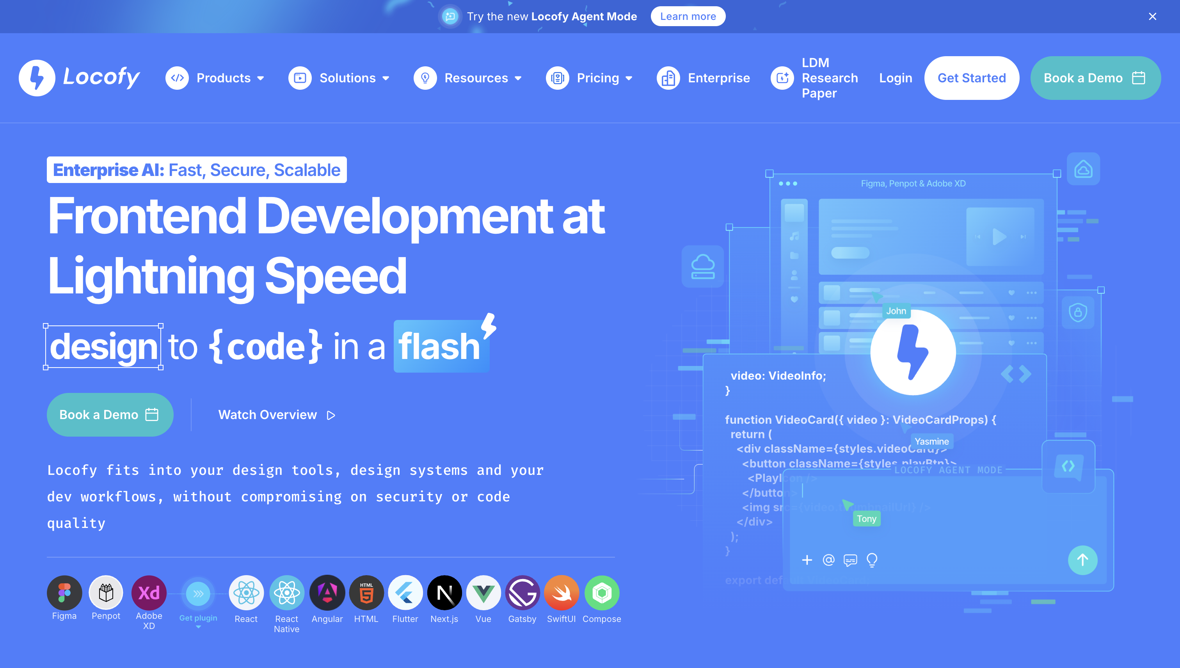Click the Gatsby icon
Viewport: 1180px width, 668px height.
tap(522, 593)
